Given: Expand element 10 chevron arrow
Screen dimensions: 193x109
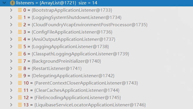Looking at the screenshot, I should click(x=11, y=83).
